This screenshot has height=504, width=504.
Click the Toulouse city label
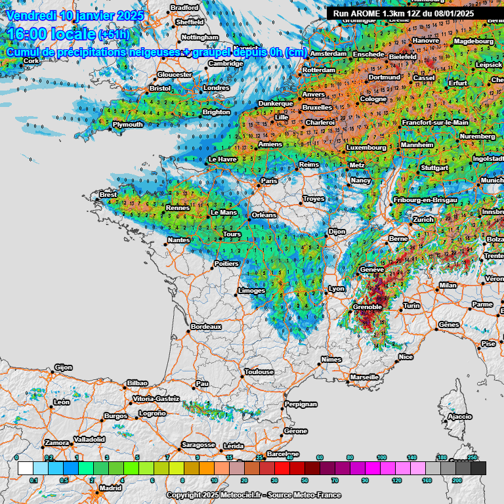(x=259, y=372)
